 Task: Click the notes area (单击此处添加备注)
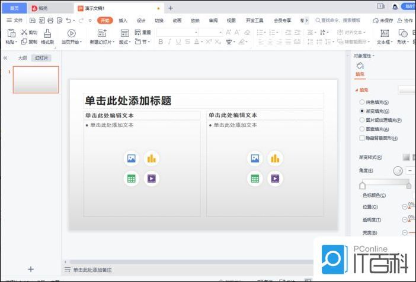coord(92,270)
